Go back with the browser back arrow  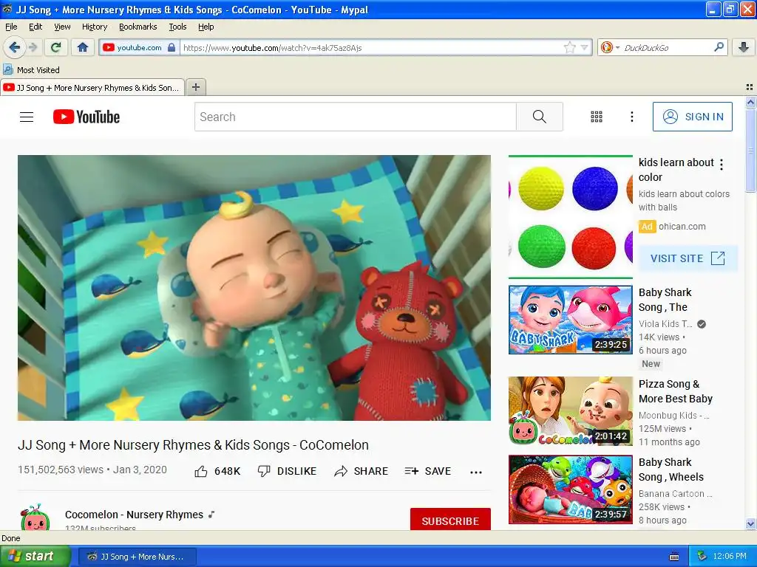click(14, 47)
